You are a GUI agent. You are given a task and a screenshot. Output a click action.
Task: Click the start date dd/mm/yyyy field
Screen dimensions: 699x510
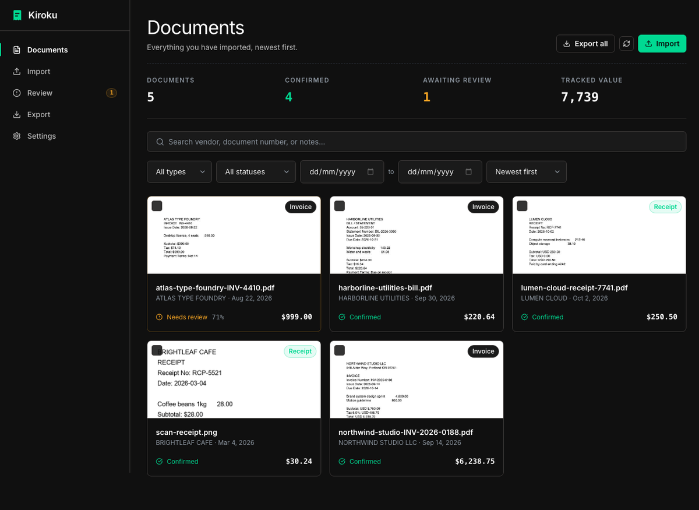click(342, 172)
